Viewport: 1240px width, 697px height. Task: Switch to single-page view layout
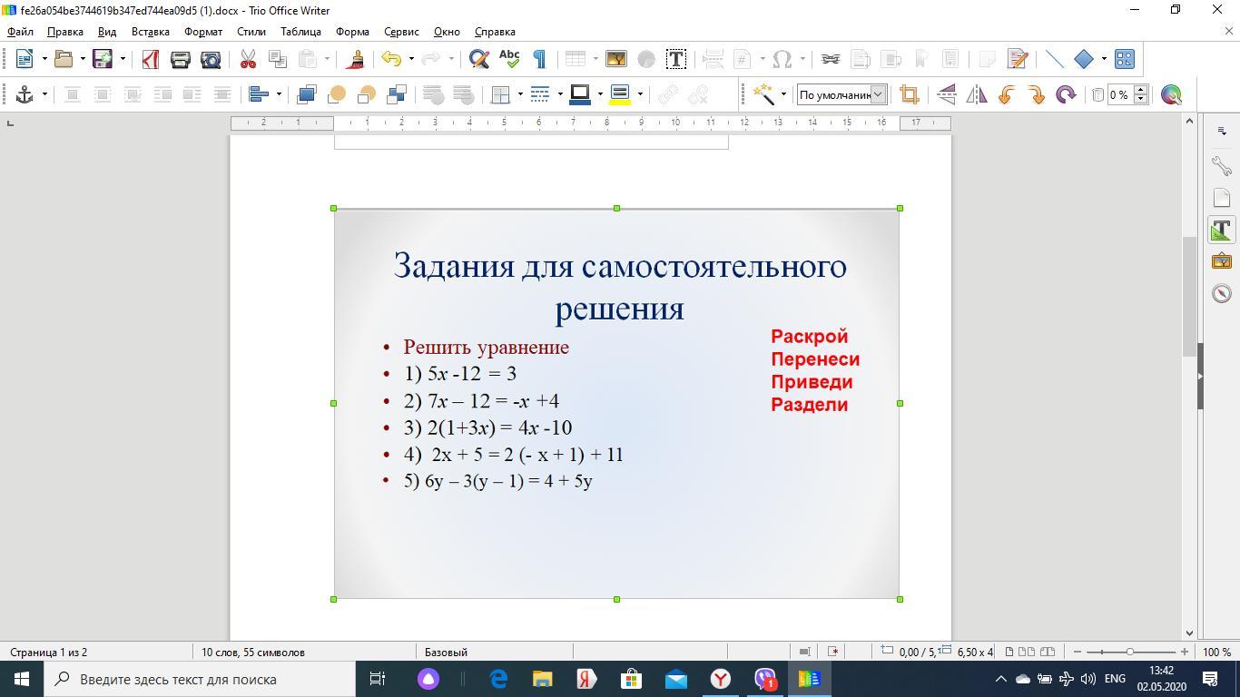click(1009, 652)
